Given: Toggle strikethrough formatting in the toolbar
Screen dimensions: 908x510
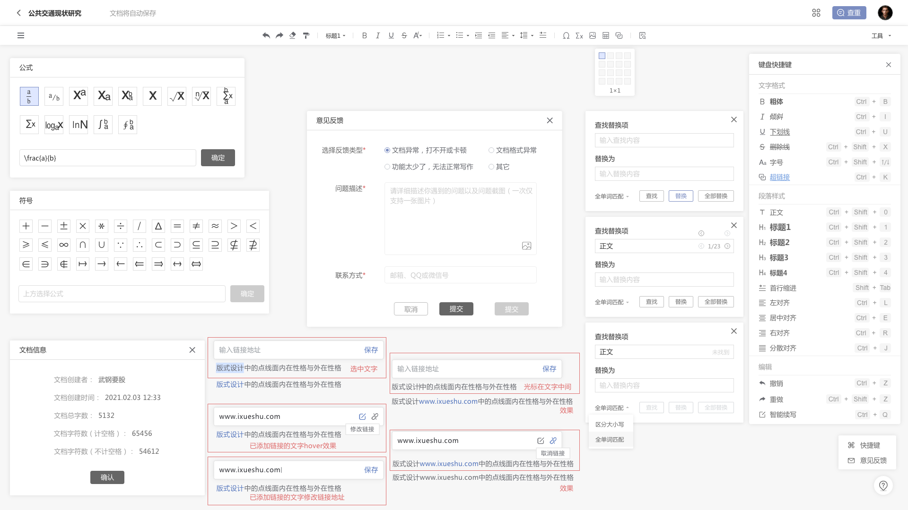Looking at the screenshot, I should [404, 35].
